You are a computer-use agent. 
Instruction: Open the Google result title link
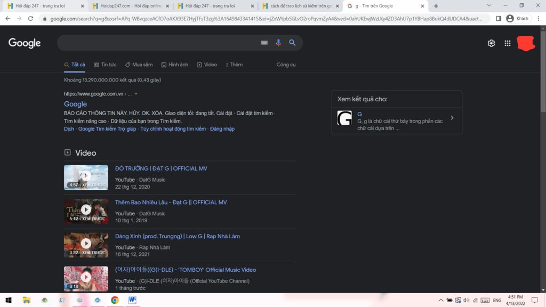click(75, 104)
